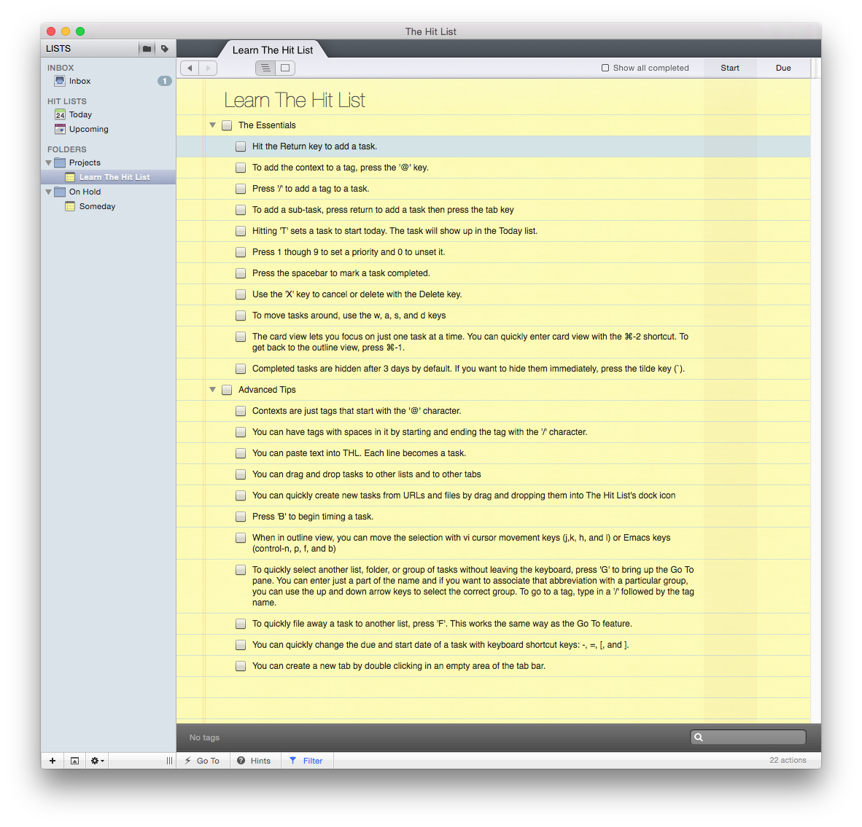Select the Learn The Hit List tab
This screenshot has height=827, width=862.
(272, 50)
